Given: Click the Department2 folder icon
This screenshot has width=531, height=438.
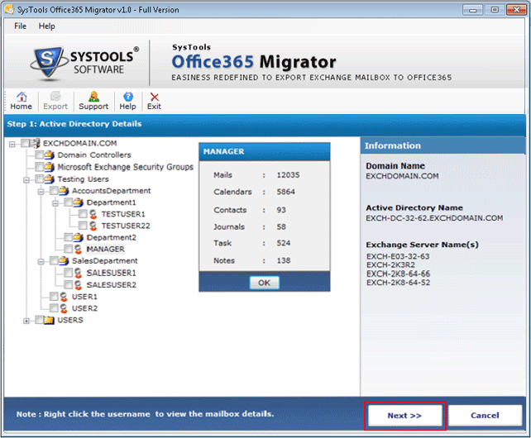Looking at the screenshot, I should pos(79,237).
